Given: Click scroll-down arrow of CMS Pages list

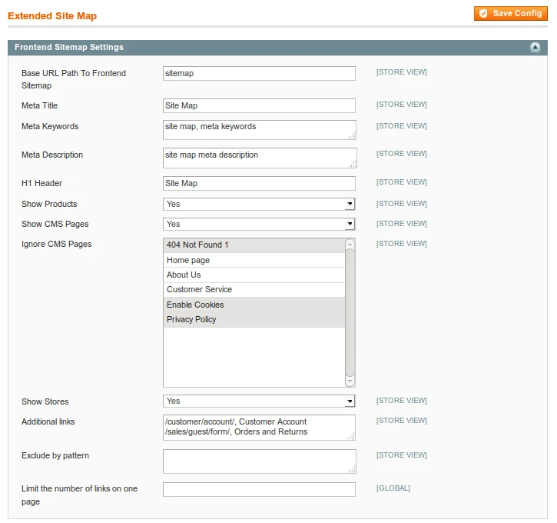Looking at the screenshot, I should tap(350, 381).
